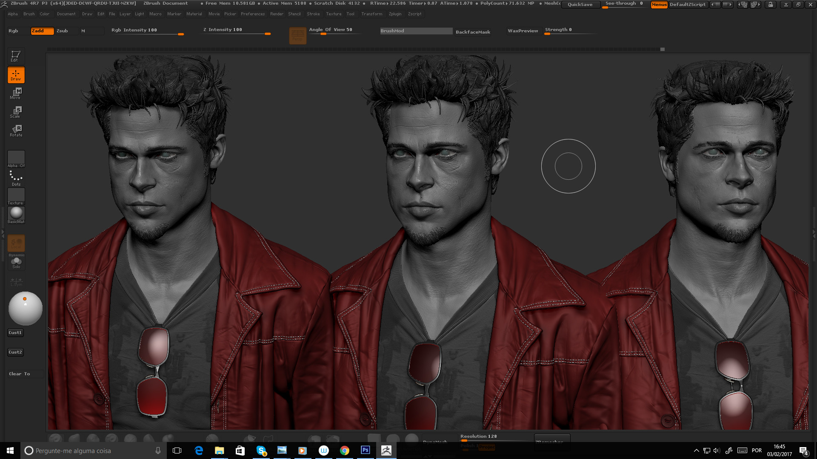Viewport: 817px width, 459px height.
Task: Click the ZBrush taskbar icon
Action: pyautogui.click(x=386, y=450)
